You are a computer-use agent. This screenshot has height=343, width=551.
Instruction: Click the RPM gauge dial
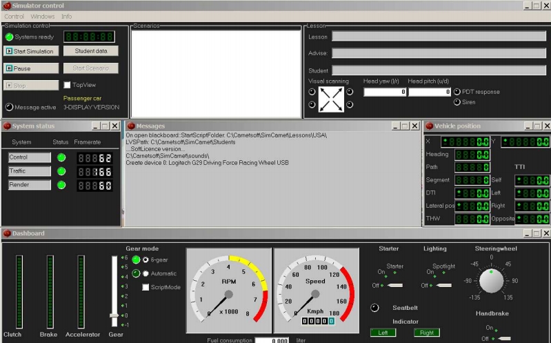click(228, 291)
